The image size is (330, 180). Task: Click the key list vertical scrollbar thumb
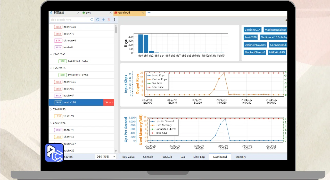(116, 30)
